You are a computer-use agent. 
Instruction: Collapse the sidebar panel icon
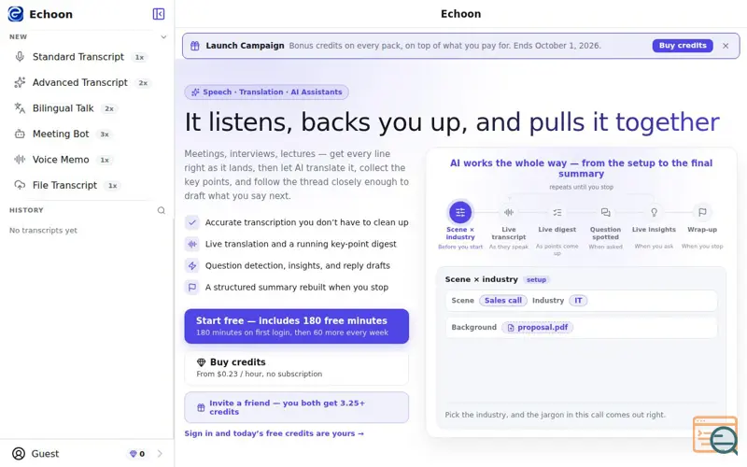(159, 14)
